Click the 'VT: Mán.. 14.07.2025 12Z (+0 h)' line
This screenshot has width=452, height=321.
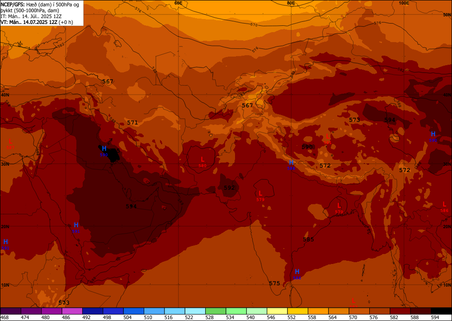(37, 22)
